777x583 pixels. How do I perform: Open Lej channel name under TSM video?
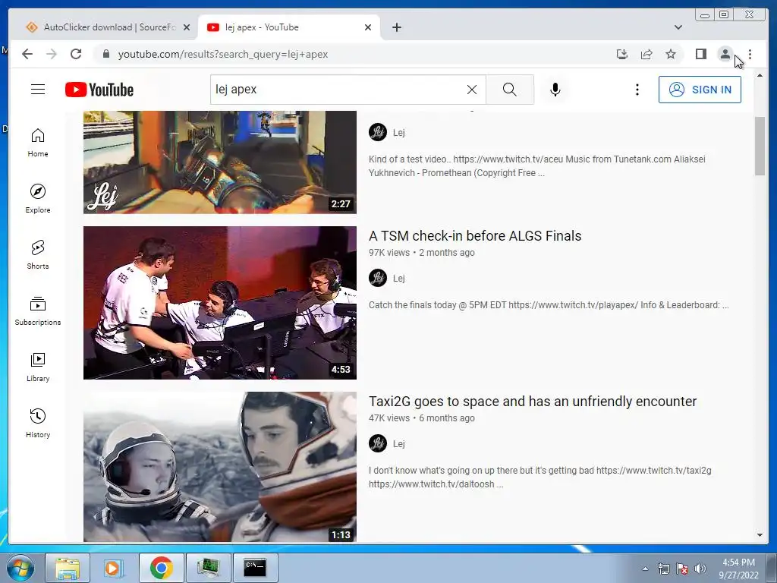pos(399,278)
